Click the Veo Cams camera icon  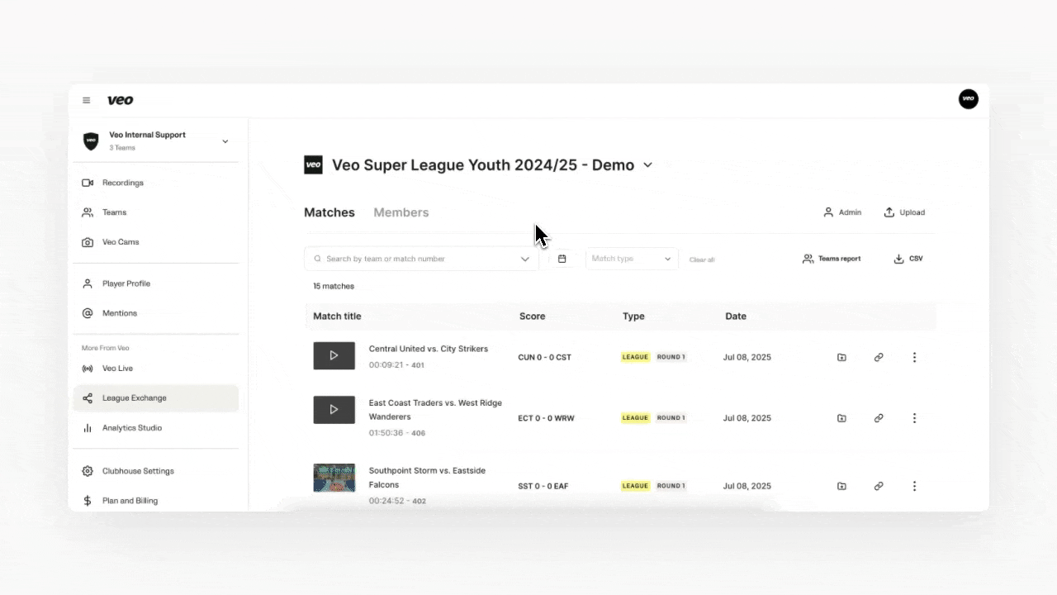click(x=88, y=242)
